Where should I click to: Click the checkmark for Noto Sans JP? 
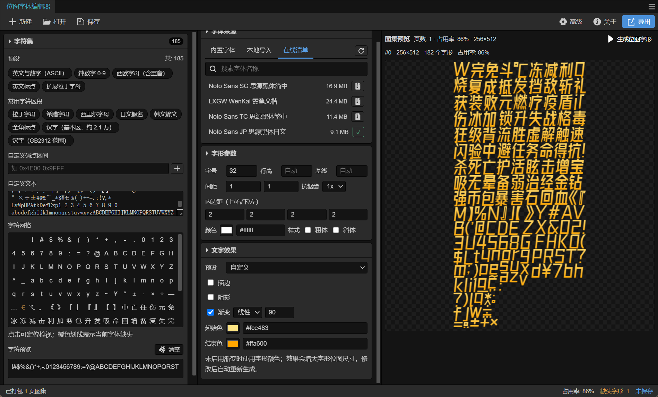[x=358, y=132]
